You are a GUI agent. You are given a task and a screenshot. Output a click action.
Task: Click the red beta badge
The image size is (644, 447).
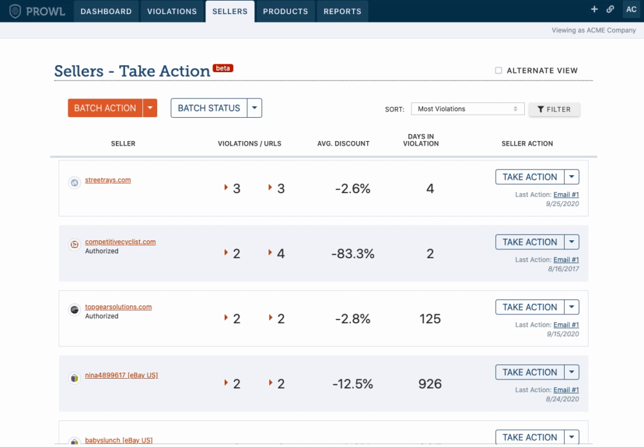pyautogui.click(x=223, y=68)
